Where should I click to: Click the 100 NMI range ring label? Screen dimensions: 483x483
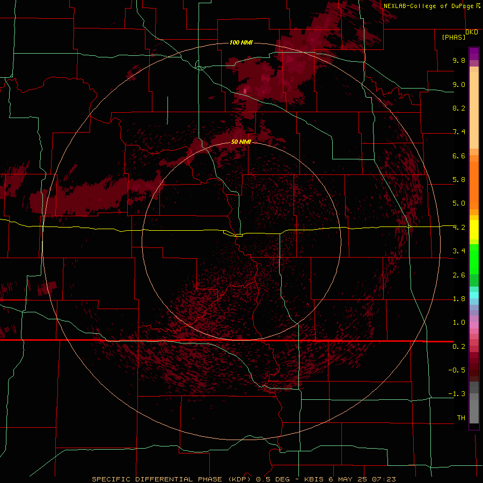(241, 42)
